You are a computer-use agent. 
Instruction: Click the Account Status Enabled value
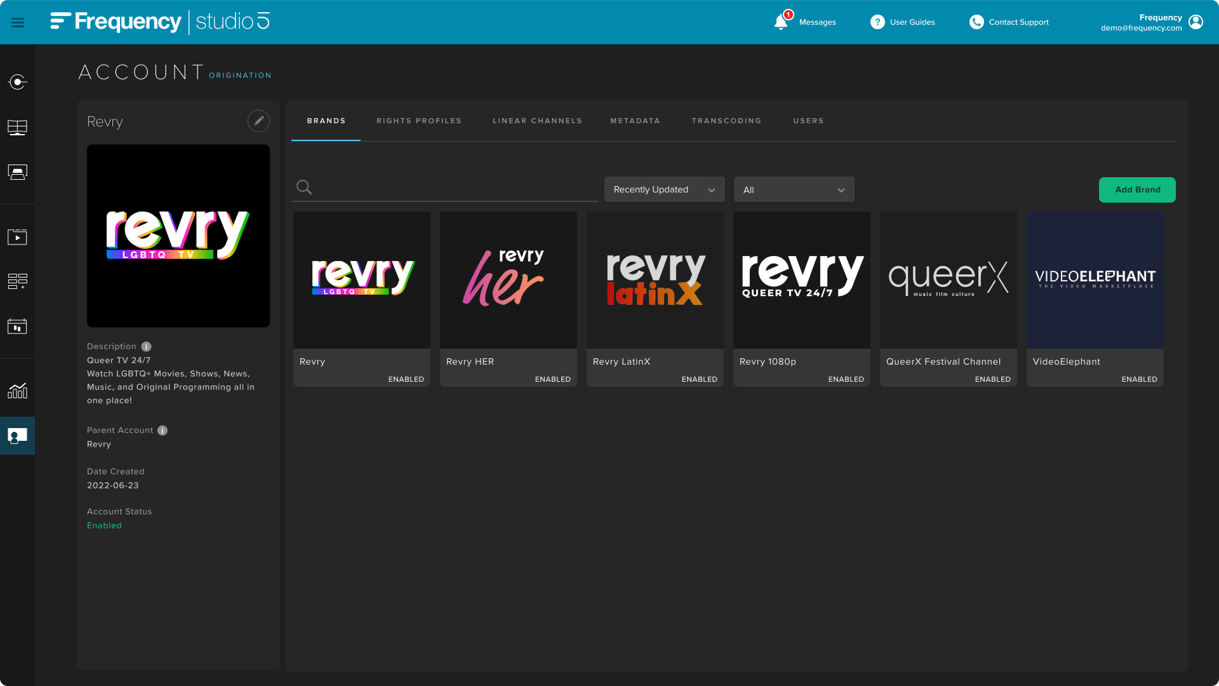104,525
